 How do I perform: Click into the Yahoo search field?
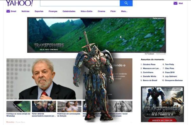click(x=80, y=3)
